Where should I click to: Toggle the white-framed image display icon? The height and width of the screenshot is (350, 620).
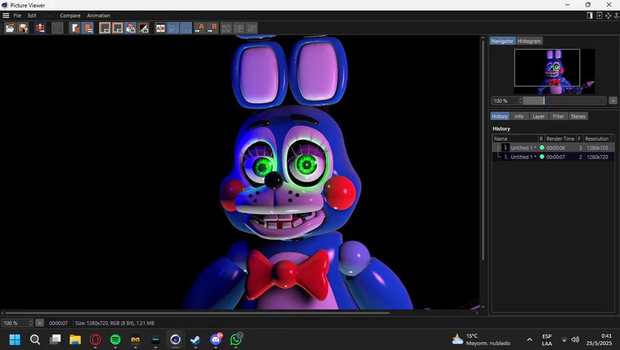105,28
